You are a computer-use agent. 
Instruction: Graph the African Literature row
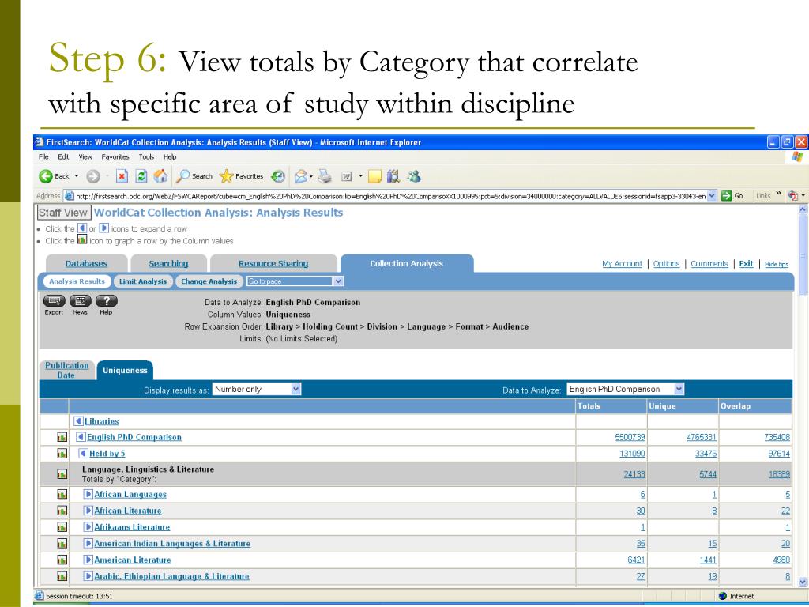tap(62, 511)
